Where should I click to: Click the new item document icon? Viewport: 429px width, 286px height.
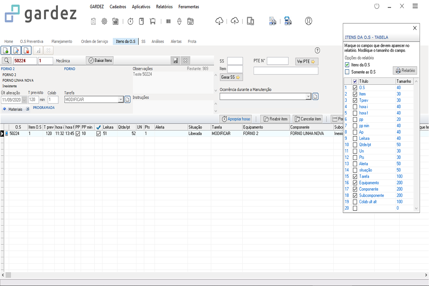point(6,51)
